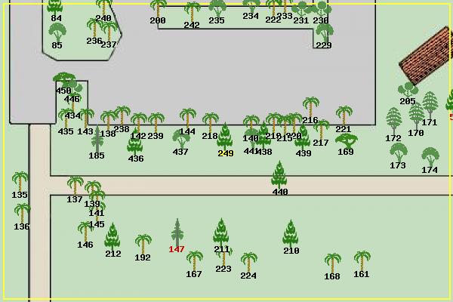Click the palm tree labeled 200
Image resolution: width=453 pixels, height=302 pixels.
pyautogui.click(x=158, y=6)
